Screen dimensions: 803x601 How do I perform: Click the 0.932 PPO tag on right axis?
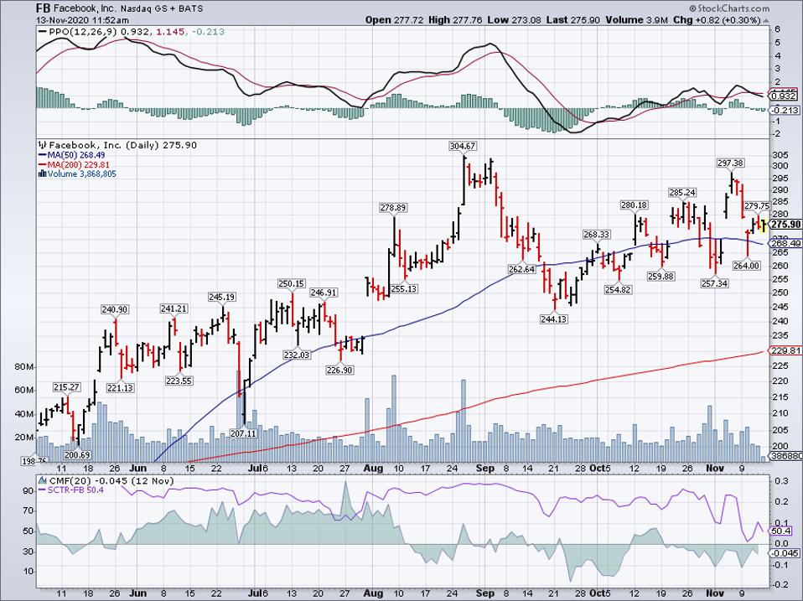[x=784, y=96]
